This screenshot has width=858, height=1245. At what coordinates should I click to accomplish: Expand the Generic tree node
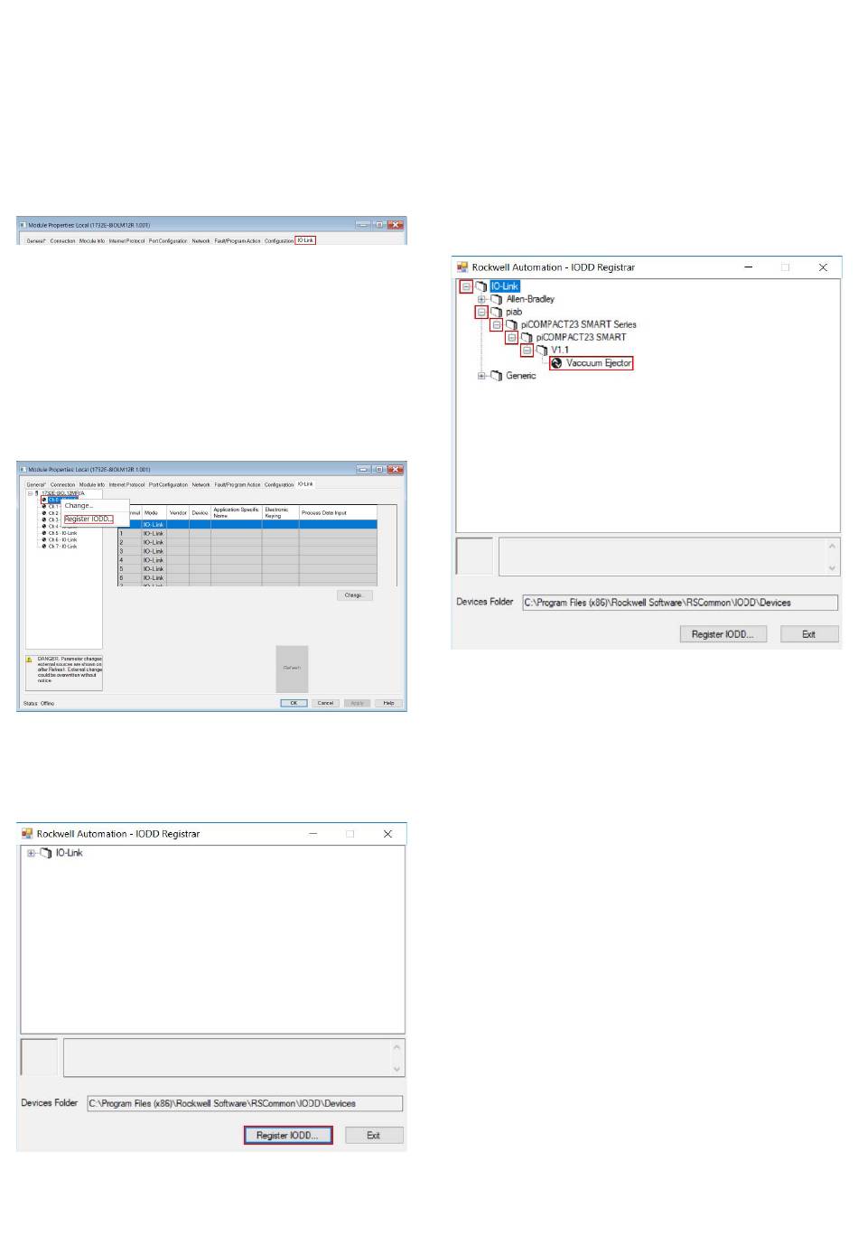[x=481, y=376]
